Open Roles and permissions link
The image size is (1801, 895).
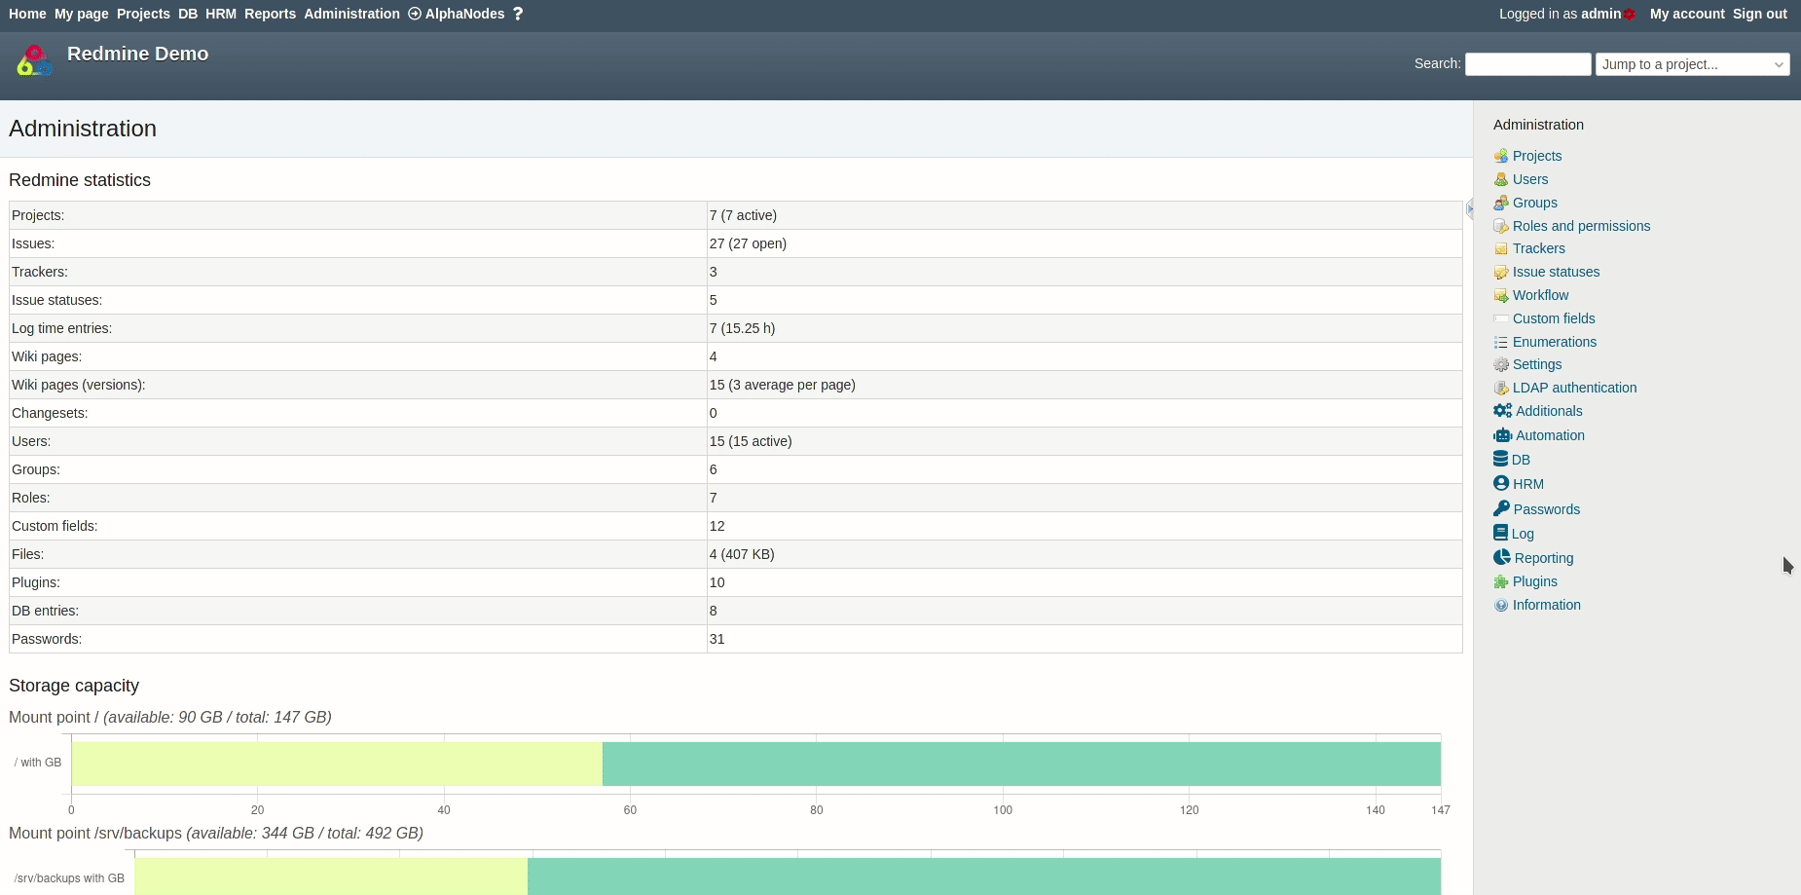tap(1581, 226)
